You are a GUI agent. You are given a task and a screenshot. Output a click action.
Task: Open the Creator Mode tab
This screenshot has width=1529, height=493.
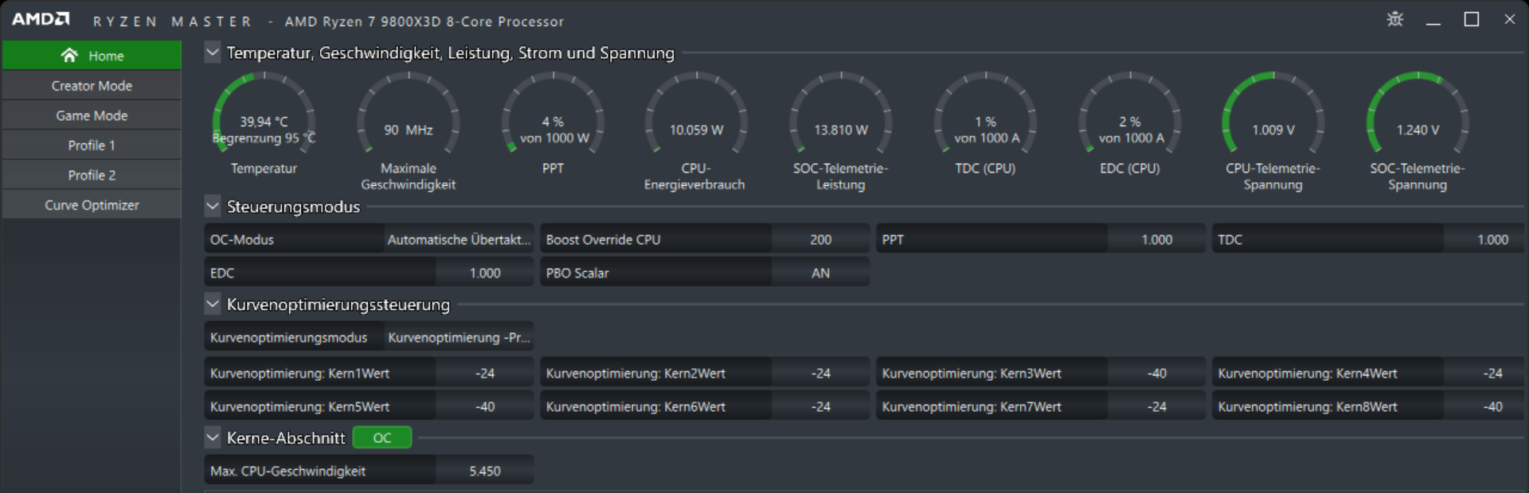pyautogui.click(x=92, y=86)
